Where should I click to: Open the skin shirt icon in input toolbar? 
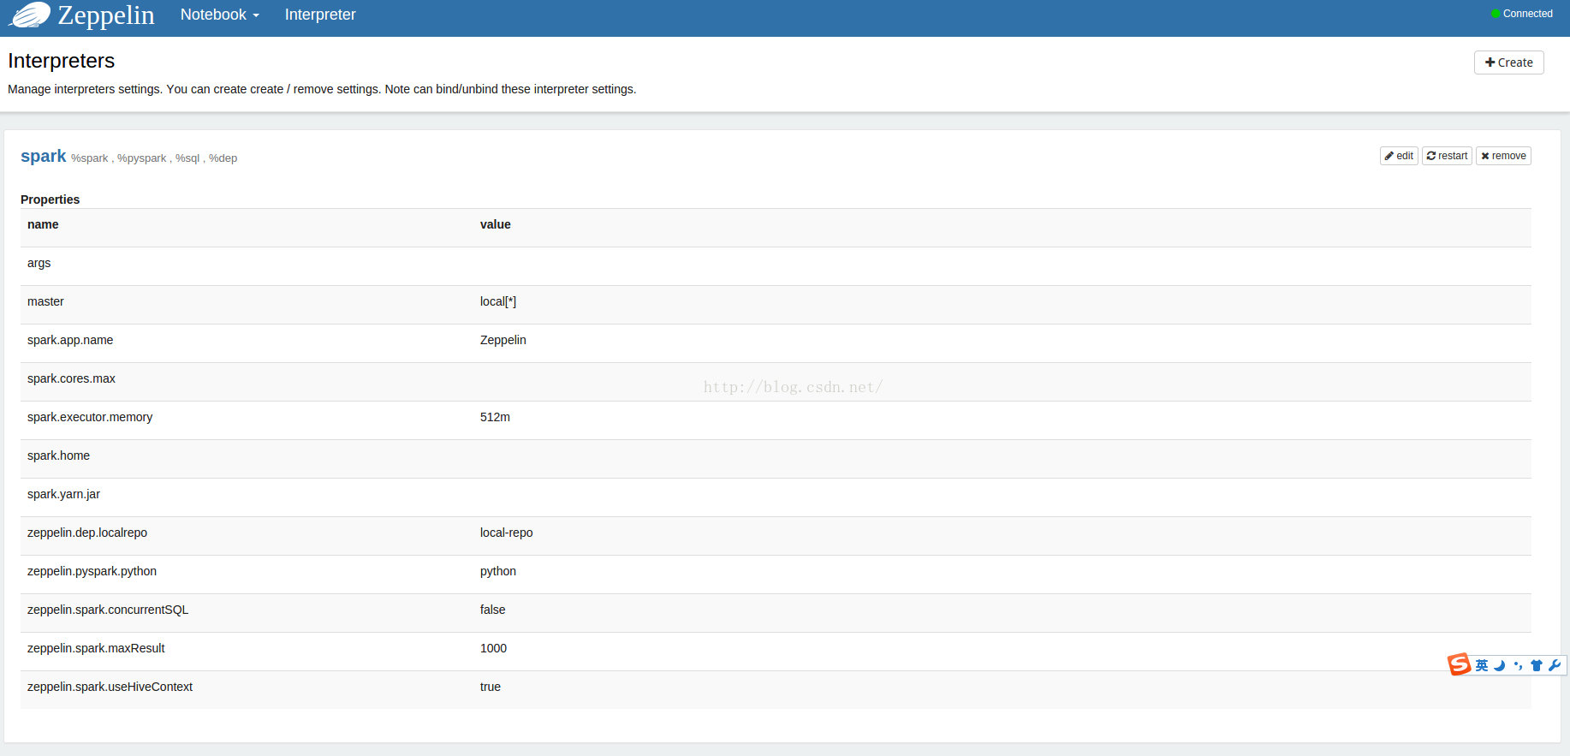(1536, 665)
